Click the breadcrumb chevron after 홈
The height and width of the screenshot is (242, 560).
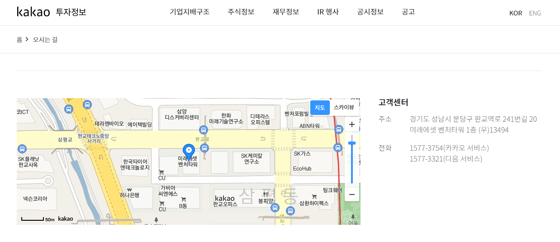(x=27, y=39)
